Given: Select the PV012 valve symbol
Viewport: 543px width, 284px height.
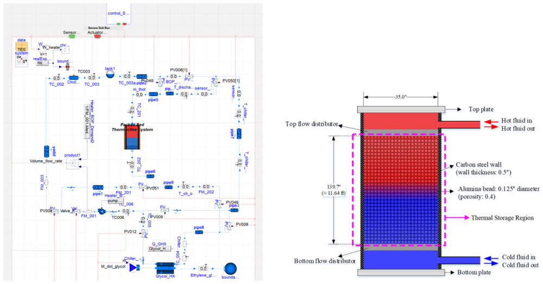Looking at the screenshot, I should [x=143, y=233].
